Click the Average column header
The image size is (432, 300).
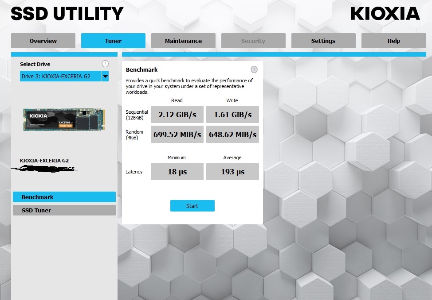click(232, 158)
